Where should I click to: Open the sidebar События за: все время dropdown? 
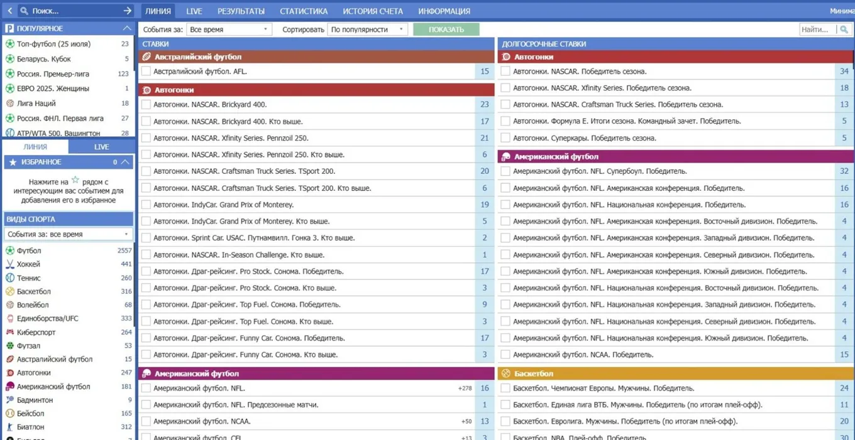click(68, 234)
